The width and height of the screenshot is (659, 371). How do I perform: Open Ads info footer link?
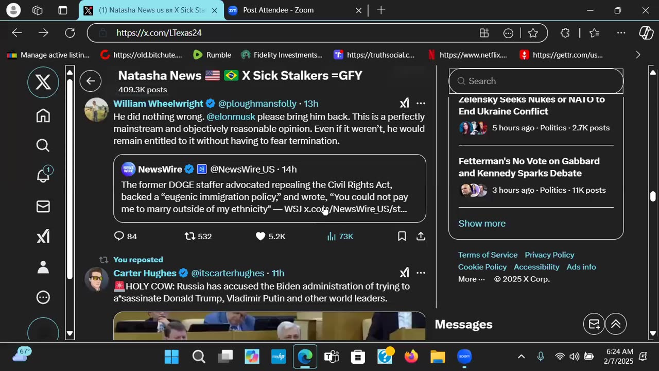pyautogui.click(x=581, y=267)
